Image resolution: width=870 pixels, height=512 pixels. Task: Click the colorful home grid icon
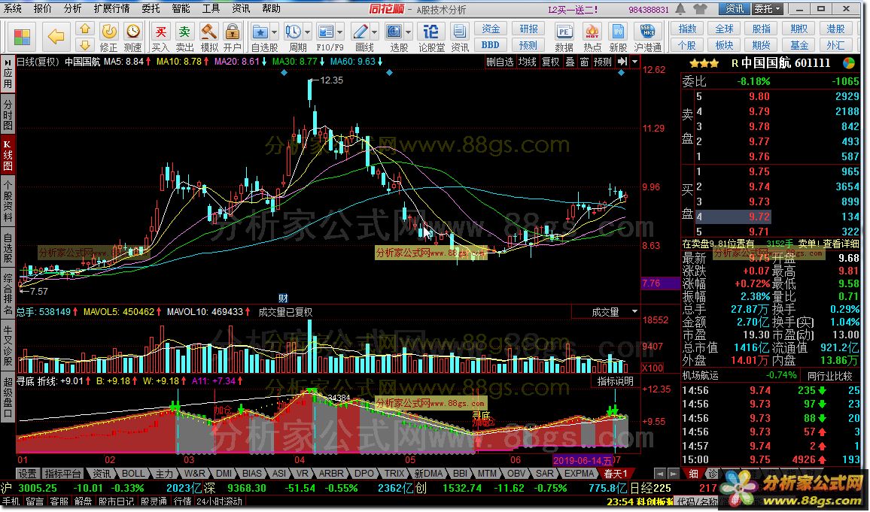[x=22, y=37]
